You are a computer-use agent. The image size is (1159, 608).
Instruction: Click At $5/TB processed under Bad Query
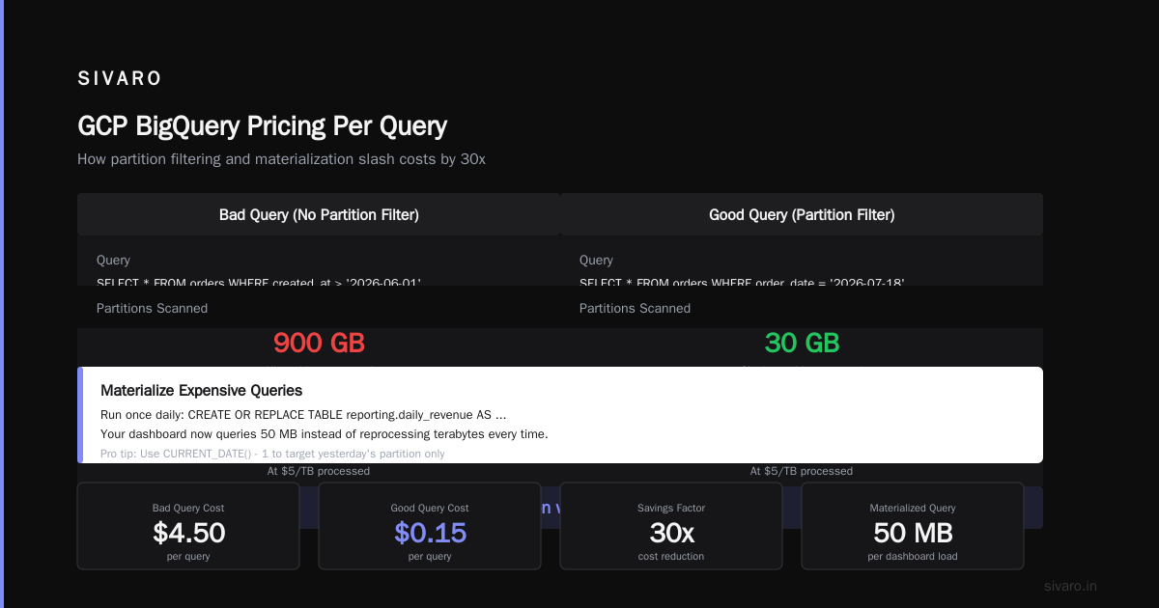click(319, 471)
